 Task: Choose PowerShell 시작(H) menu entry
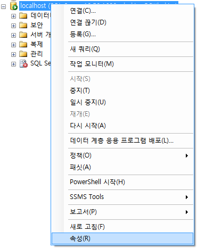122,182
